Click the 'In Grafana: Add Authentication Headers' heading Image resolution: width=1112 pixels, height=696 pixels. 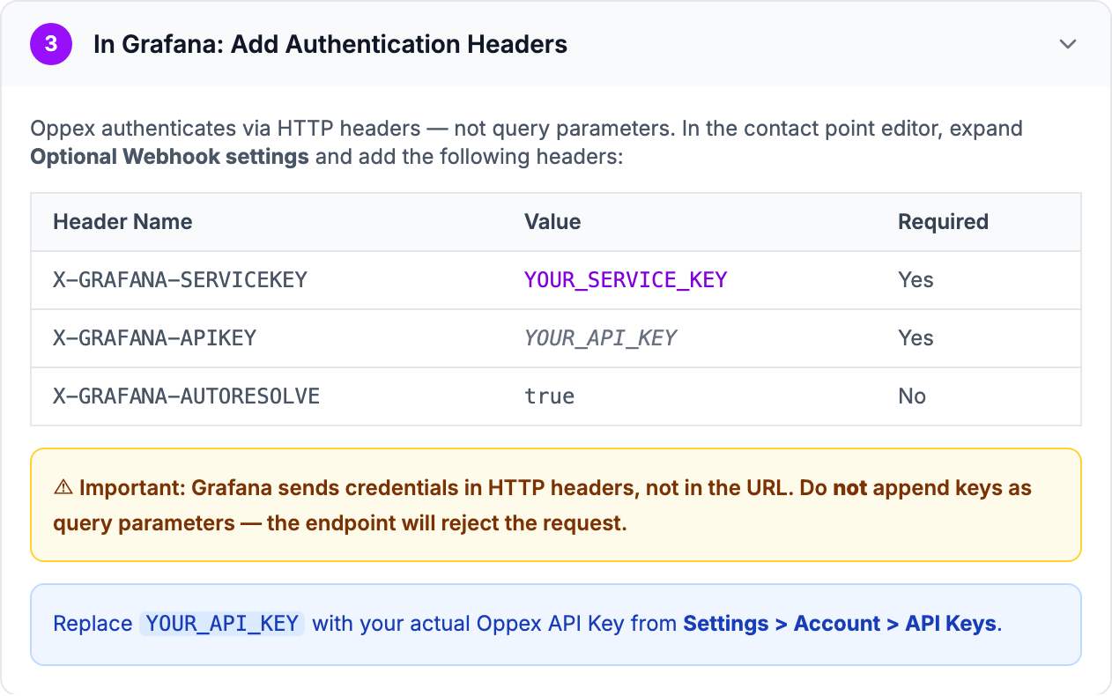point(330,44)
